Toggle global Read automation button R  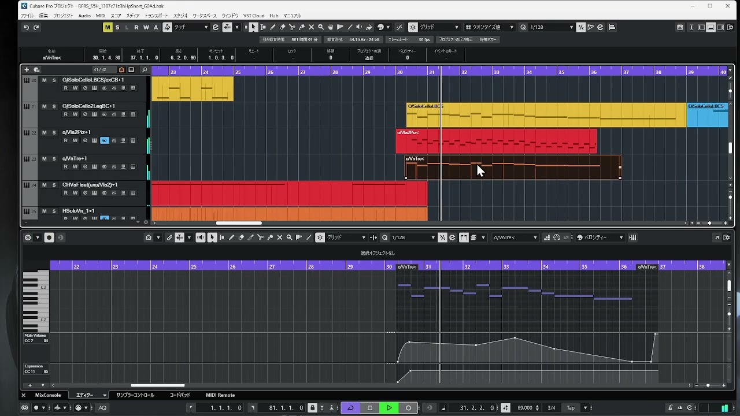(136, 27)
